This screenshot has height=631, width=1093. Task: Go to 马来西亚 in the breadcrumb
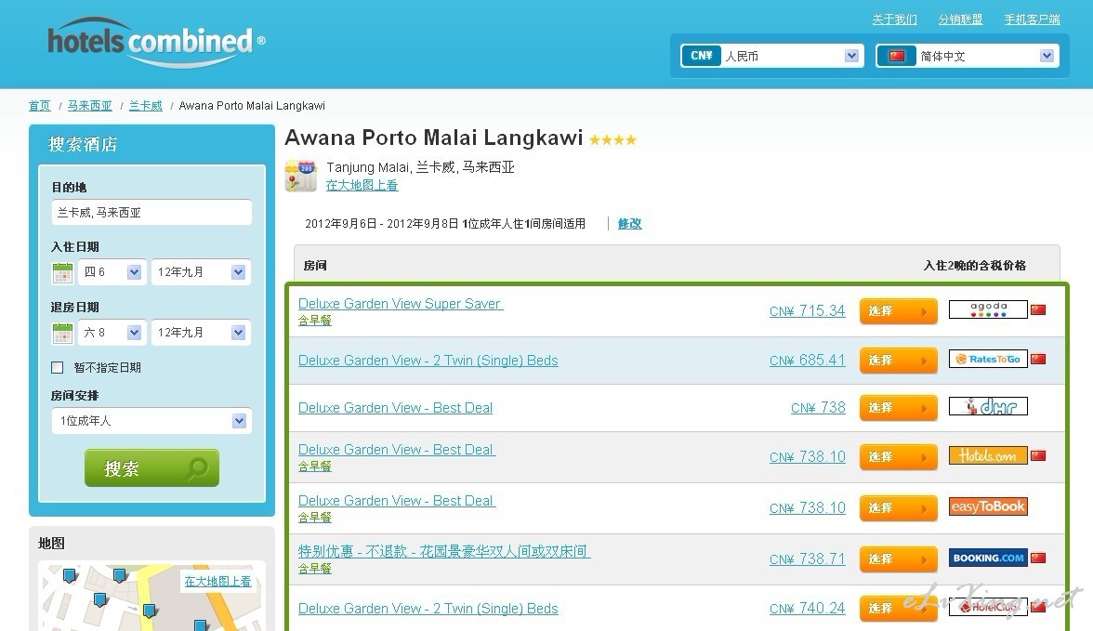[x=89, y=106]
